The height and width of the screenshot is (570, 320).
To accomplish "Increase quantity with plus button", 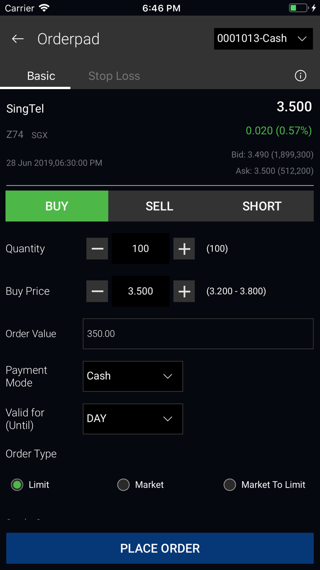I will [x=184, y=248].
